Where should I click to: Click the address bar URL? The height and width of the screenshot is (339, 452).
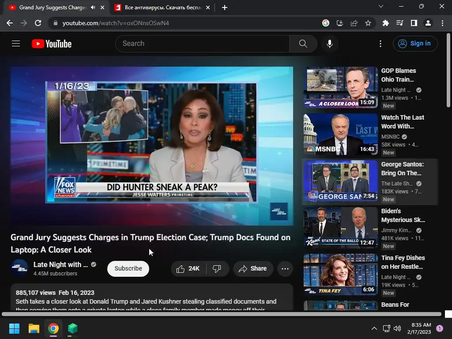[116, 23]
